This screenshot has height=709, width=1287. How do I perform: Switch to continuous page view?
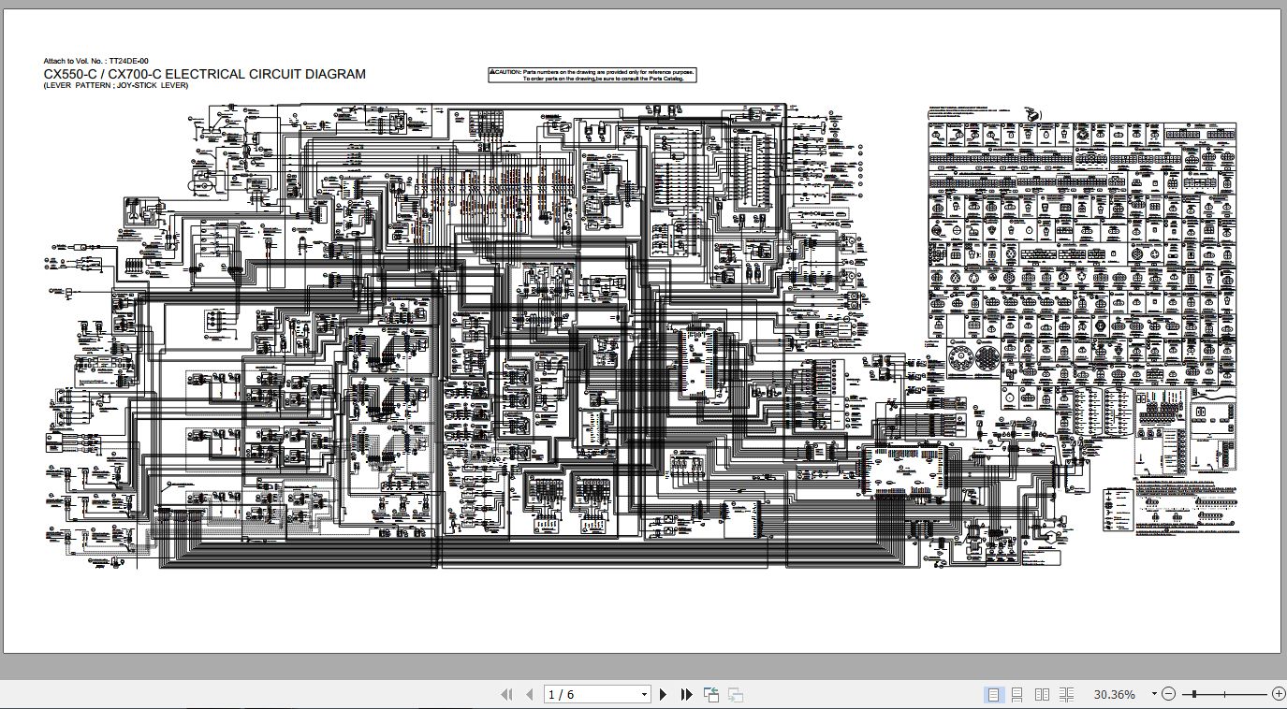point(1017,694)
